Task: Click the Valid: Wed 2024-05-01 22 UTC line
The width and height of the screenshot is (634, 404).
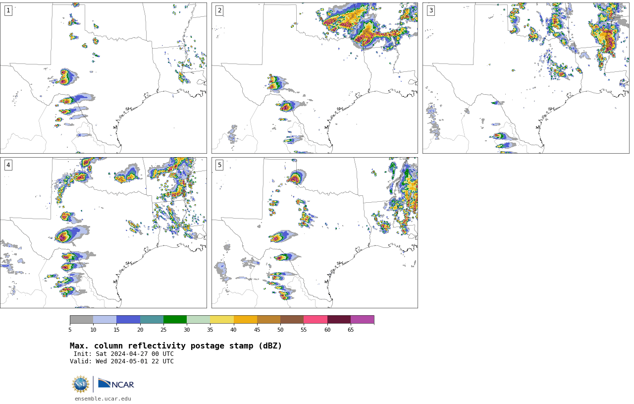Action: pos(122,361)
